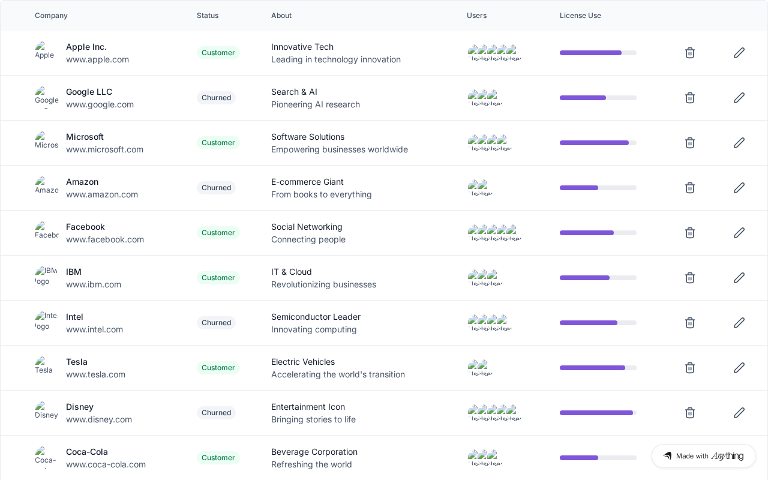Delete the Facebook company row
Image resolution: width=768 pixels, height=480 pixels.
(x=690, y=233)
